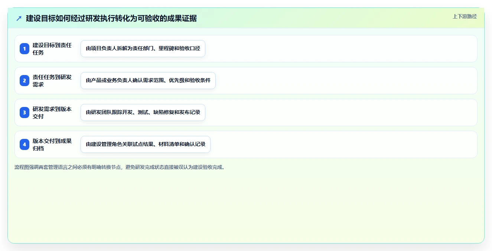Screen dimensions: 492x251
Task: Click the title 建设目标如何经过研发执行转化为可验收的成果证据
Action: pos(111,19)
